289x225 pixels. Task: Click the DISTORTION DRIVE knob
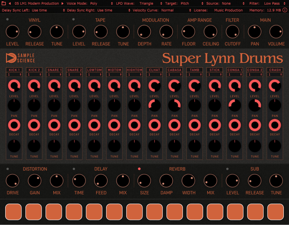[12, 181]
